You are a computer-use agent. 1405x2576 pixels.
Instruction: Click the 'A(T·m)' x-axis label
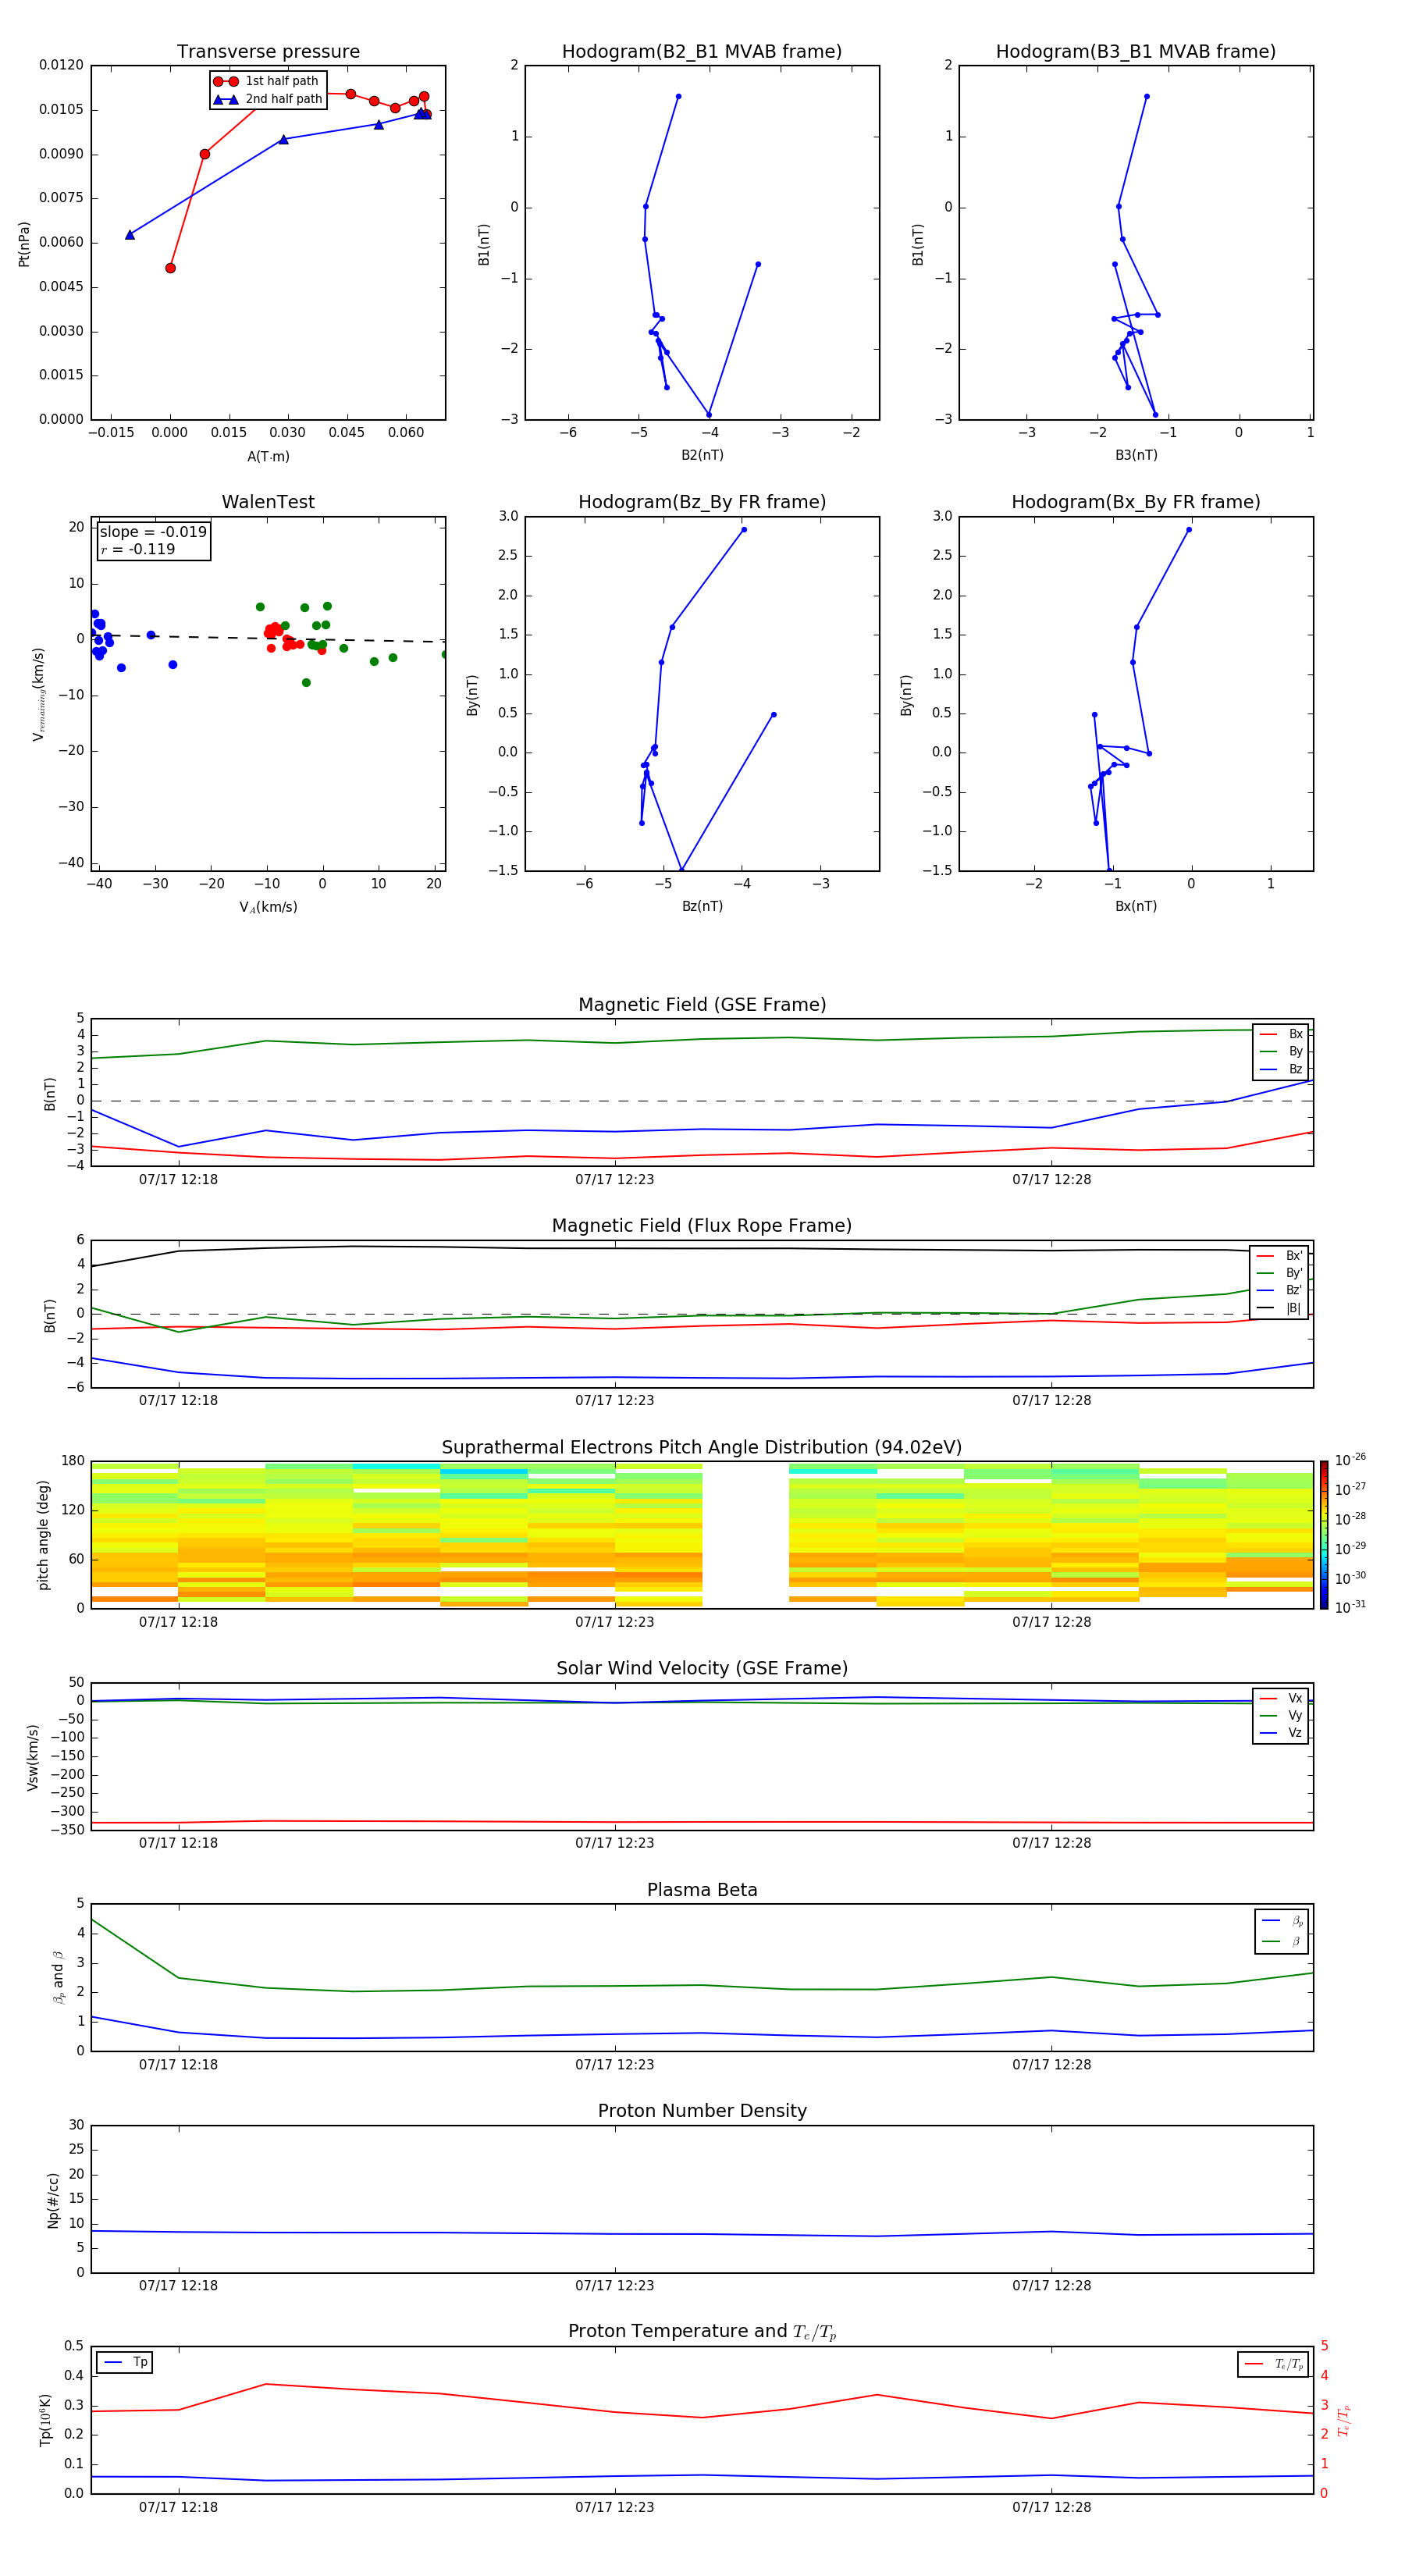tap(268, 457)
